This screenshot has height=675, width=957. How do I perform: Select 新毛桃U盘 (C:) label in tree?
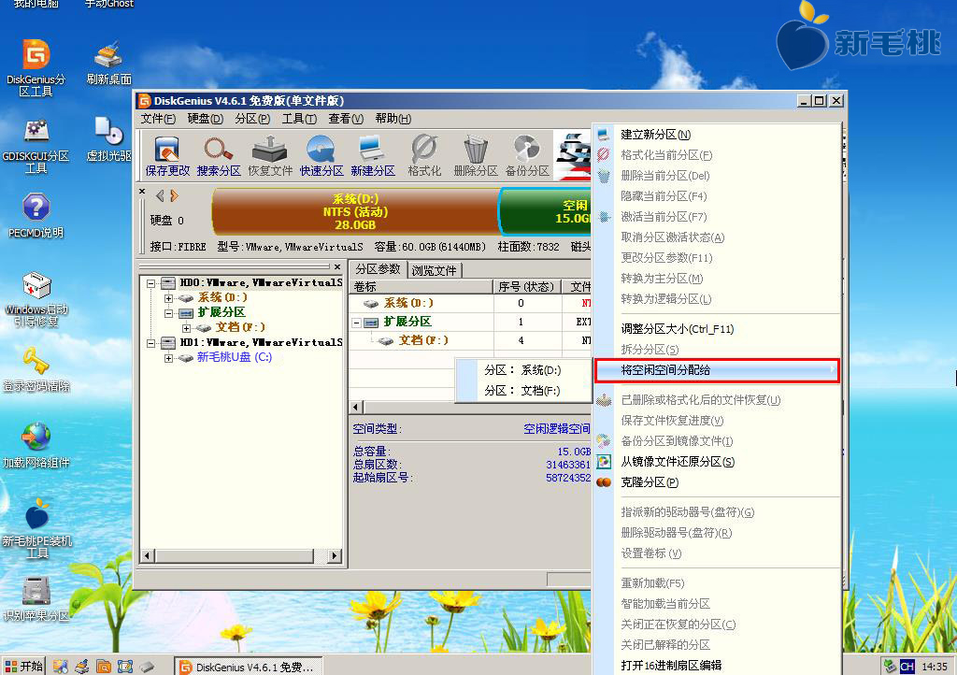235,358
